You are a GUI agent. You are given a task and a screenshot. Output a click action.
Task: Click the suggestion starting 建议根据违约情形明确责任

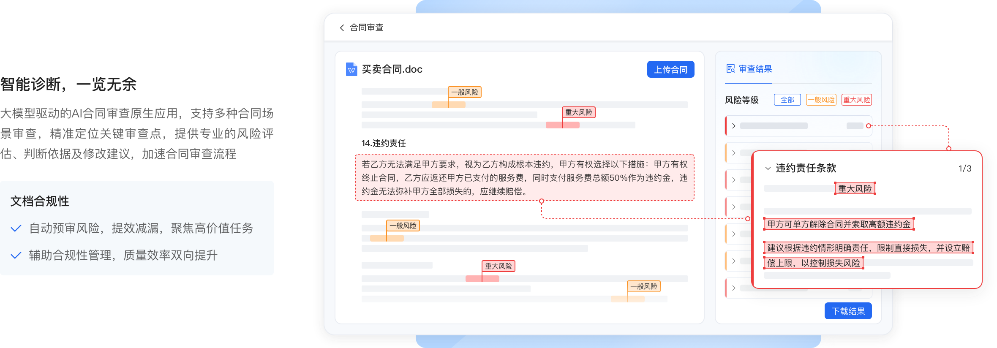(869, 255)
